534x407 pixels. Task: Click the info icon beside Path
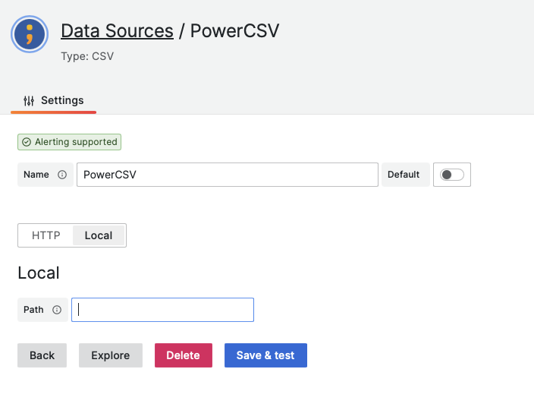(x=57, y=310)
